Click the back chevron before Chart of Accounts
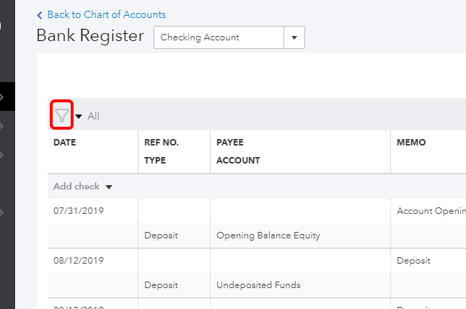Screen dimensions: 466x309 pyautogui.click(x=40, y=14)
